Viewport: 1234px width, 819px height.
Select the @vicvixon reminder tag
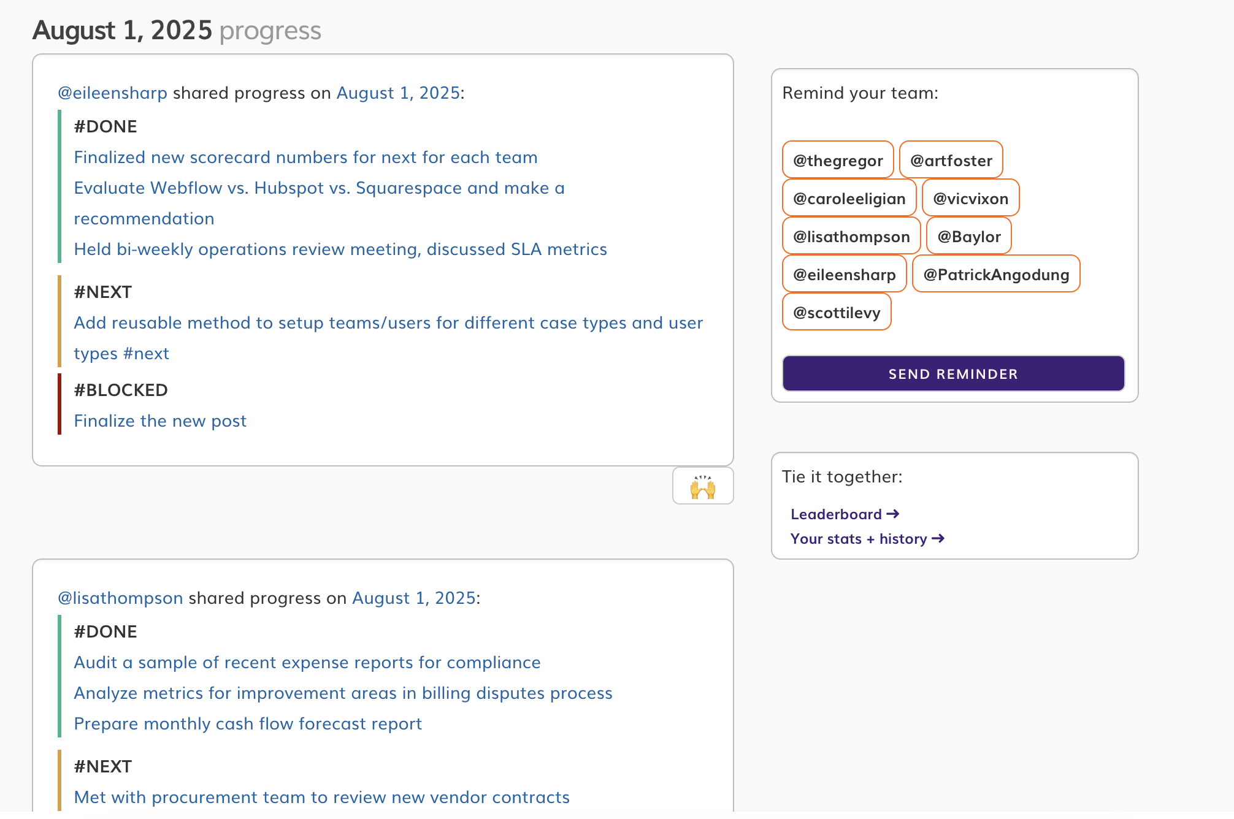coord(970,198)
